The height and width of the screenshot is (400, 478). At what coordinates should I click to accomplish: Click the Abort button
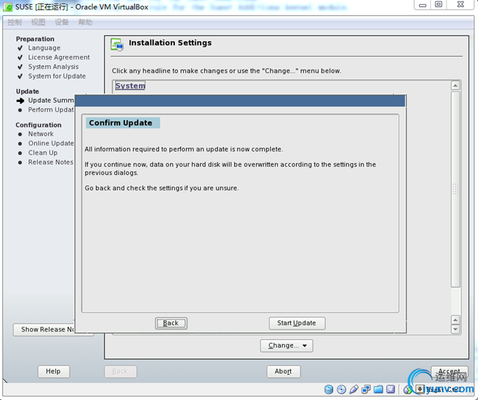283,371
